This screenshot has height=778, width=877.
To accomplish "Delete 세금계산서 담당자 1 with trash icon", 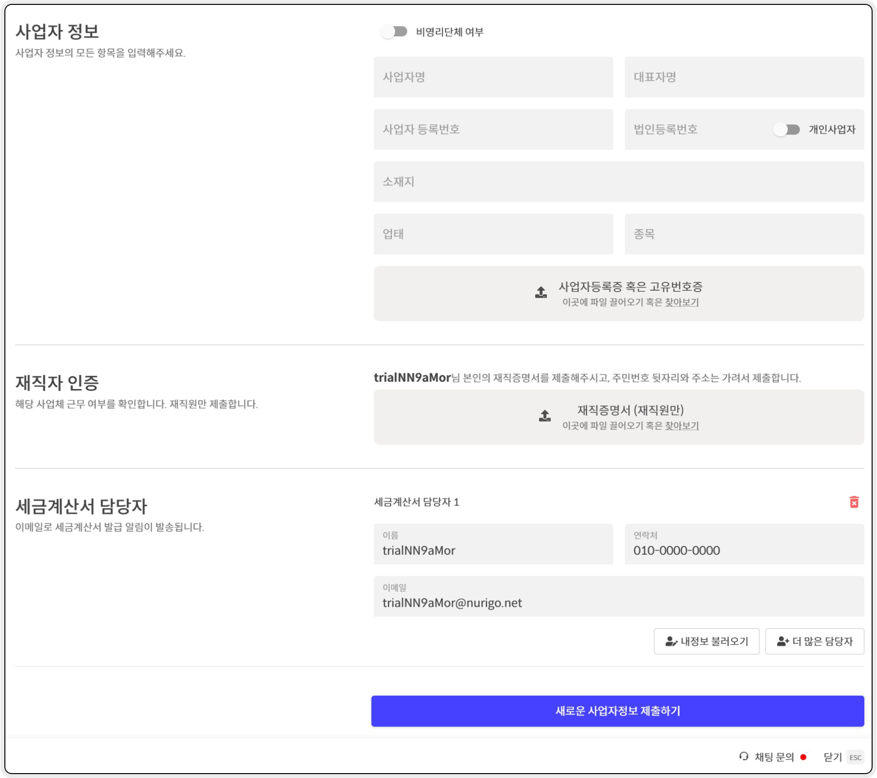I will (853, 502).
